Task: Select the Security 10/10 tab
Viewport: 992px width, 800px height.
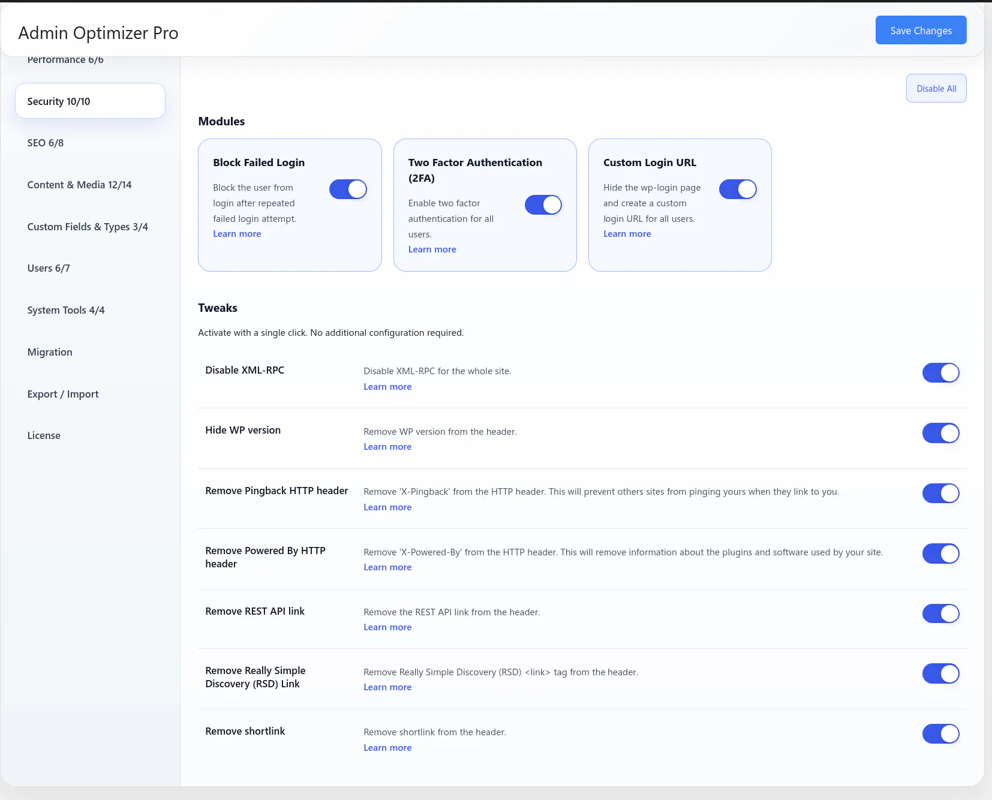Action: (90, 101)
